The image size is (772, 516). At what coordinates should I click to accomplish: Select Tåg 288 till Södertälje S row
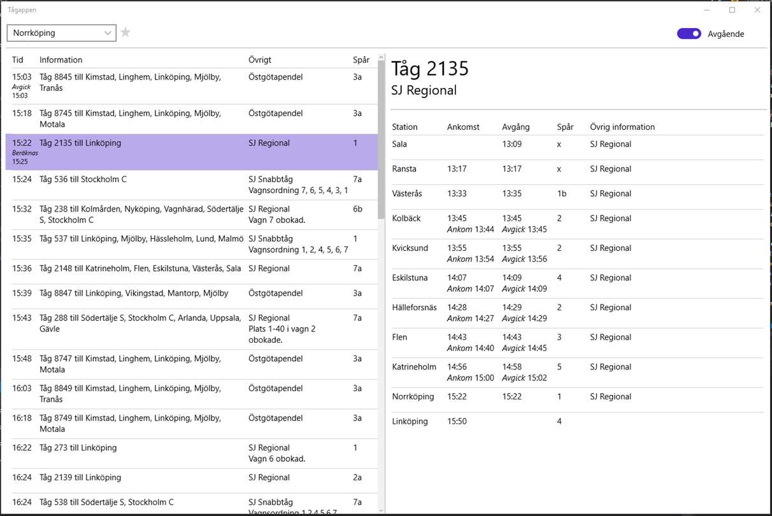191,329
